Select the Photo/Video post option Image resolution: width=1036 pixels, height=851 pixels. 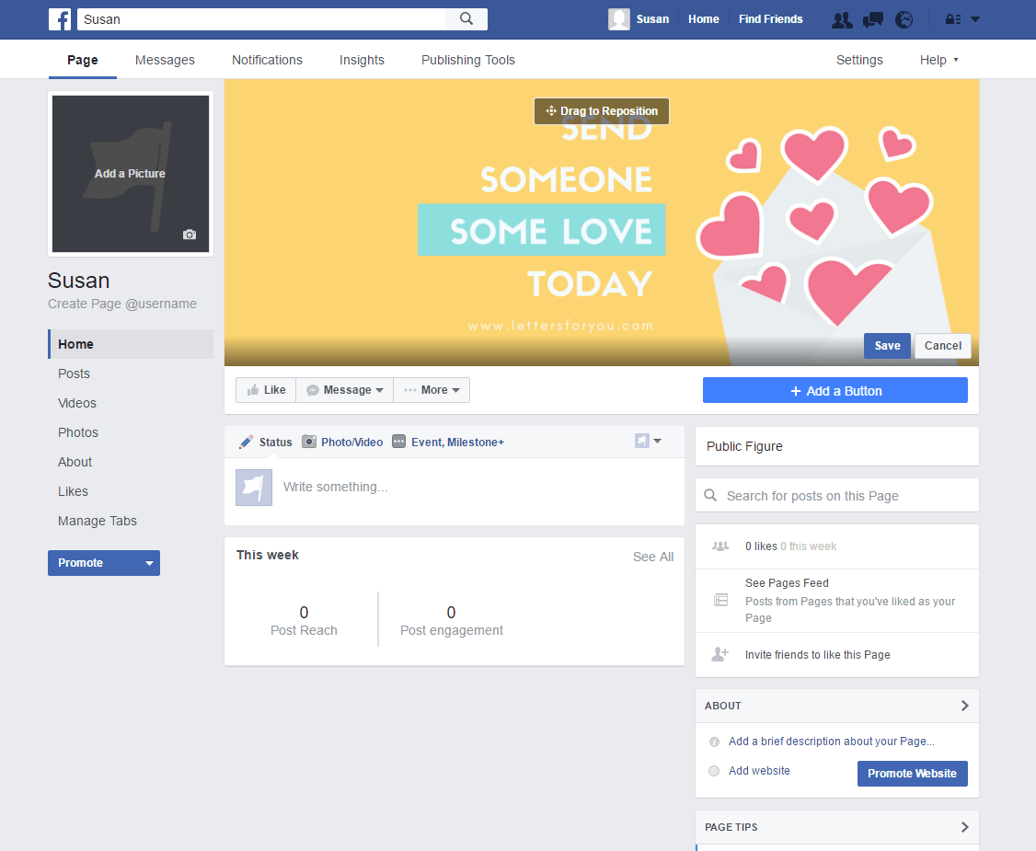[x=342, y=443]
